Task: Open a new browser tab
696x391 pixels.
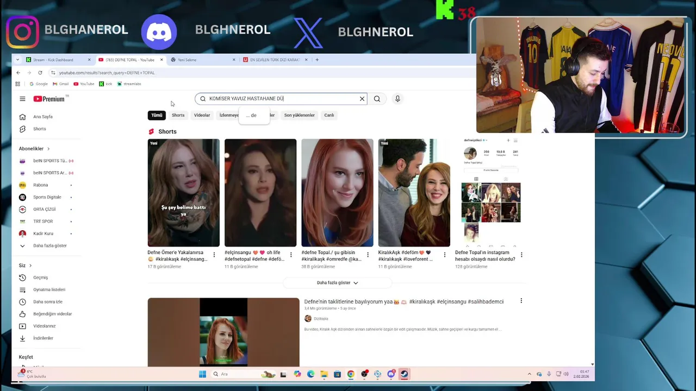Action: (x=317, y=60)
